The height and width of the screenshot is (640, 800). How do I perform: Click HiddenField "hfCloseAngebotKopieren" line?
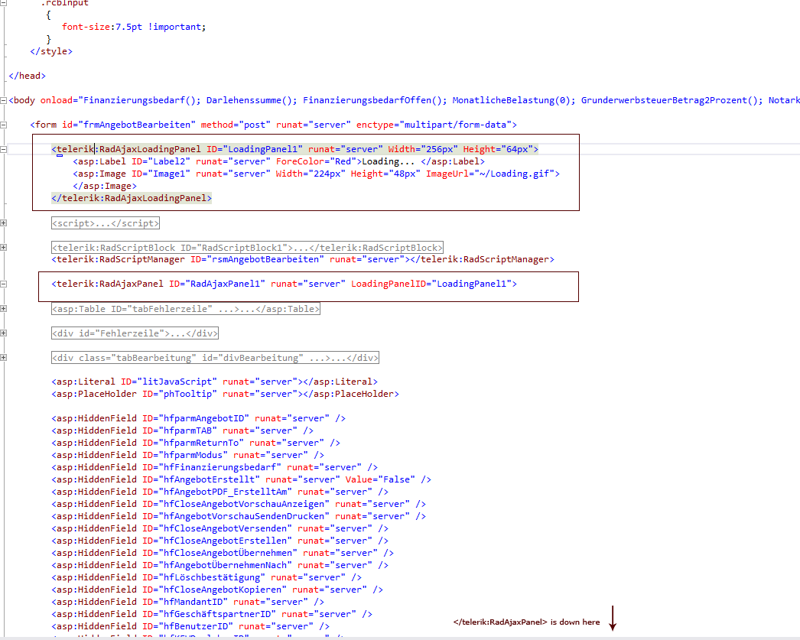(x=217, y=590)
